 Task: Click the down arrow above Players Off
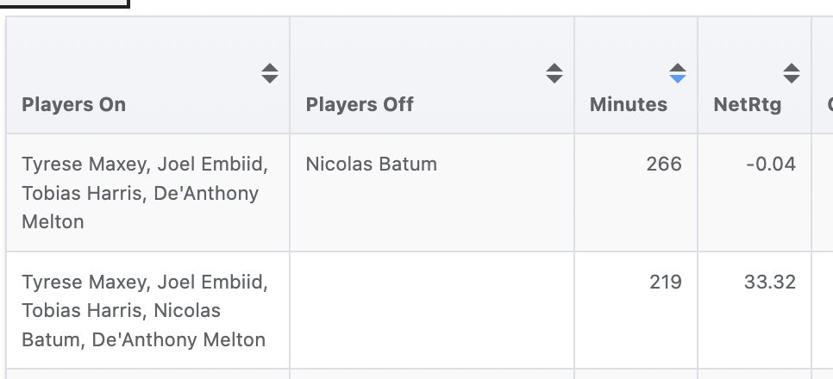click(554, 78)
